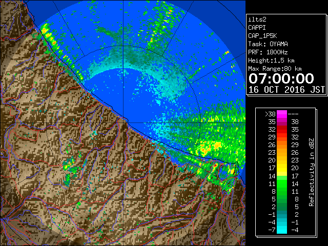This screenshot has height=246, width=328.
Task: Click the yellow 17 dBZ legend swatch
Action: 282,168
